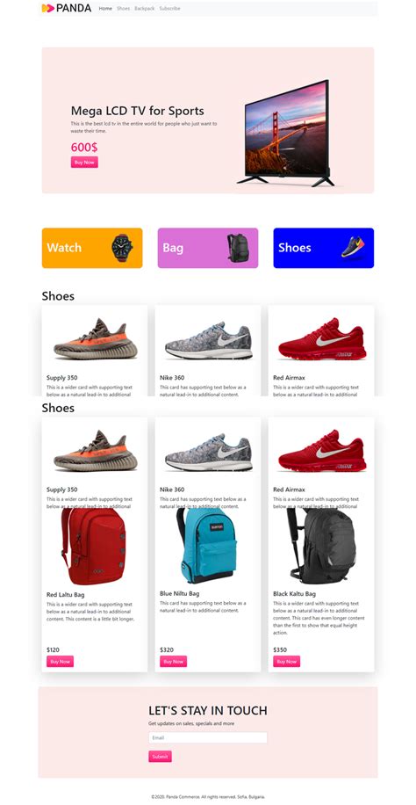Image resolution: width=416 pixels, height=805 pixels.
Task: Click the LCD TV product image
Action: point(286,134)
